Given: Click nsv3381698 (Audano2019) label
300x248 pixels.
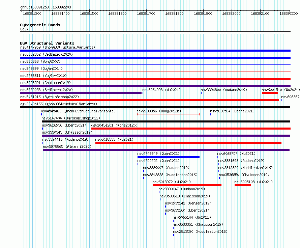Looking at the screenshot, I should tap(241, 161).
